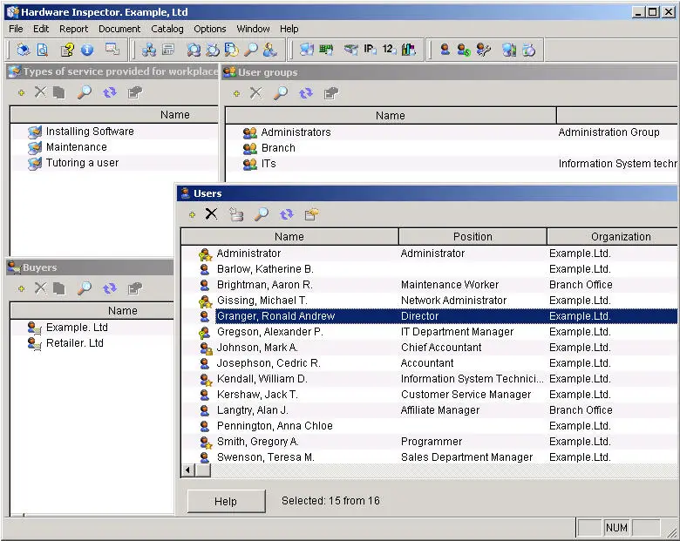Select user Johnson, Mark A.
Image resolution: width=680 pixels, height=541 pixels.
[x=429, y=348]
